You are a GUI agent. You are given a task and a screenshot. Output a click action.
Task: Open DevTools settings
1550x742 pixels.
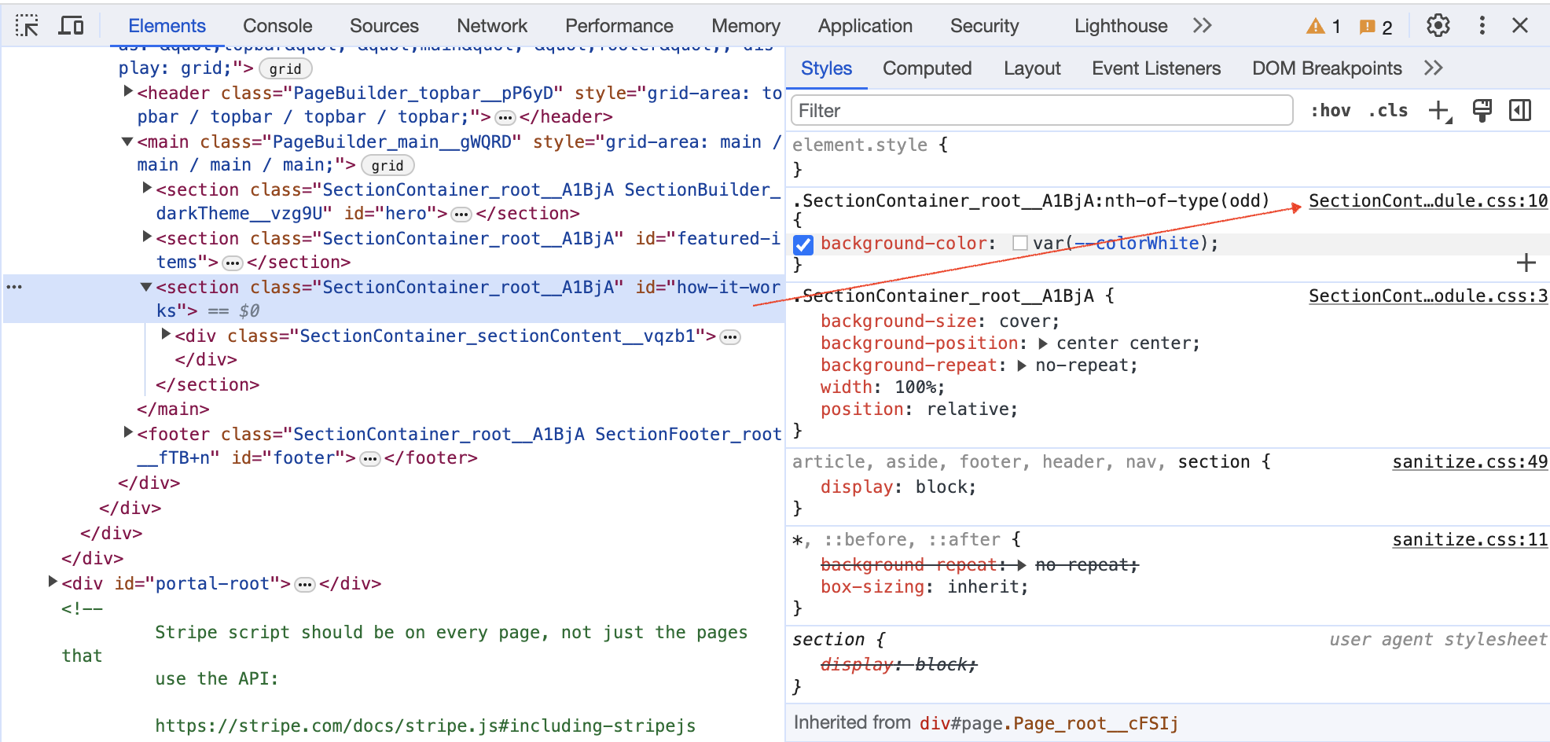[1438, 26]
